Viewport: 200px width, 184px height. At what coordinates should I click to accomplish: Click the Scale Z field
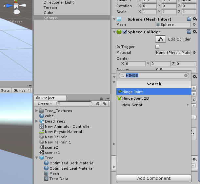click(x=189, y=12)
